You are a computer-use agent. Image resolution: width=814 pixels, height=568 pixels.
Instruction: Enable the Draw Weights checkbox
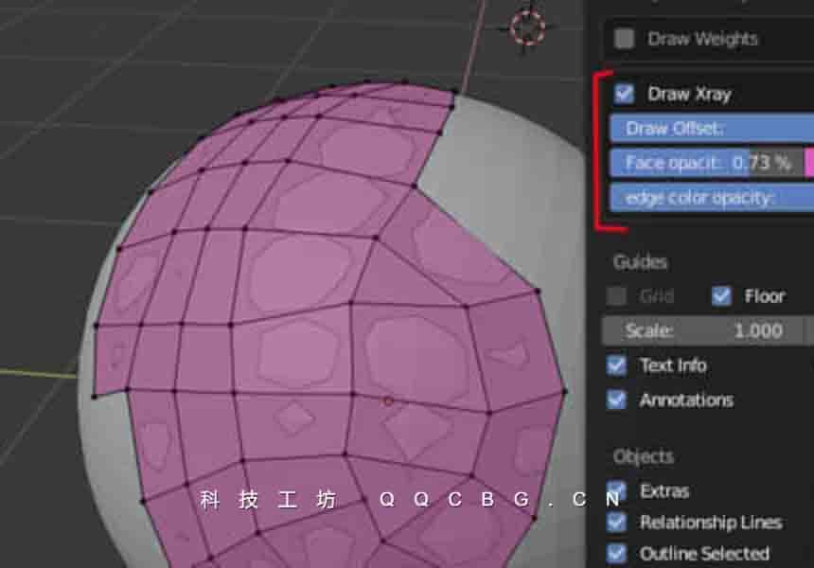pyautogui.click(x=624, y=39)
